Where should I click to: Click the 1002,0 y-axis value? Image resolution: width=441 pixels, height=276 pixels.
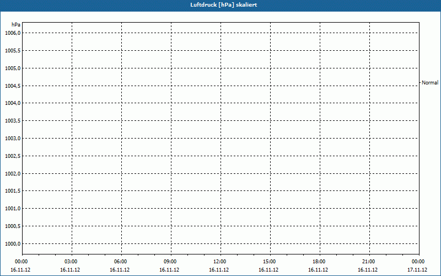(x=13, y=173)
